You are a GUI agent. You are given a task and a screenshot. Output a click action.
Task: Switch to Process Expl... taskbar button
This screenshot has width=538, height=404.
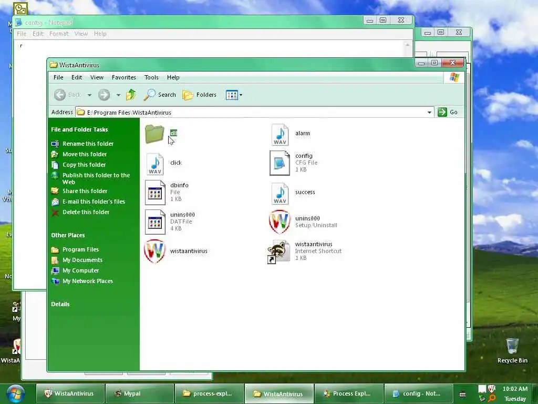349,393
